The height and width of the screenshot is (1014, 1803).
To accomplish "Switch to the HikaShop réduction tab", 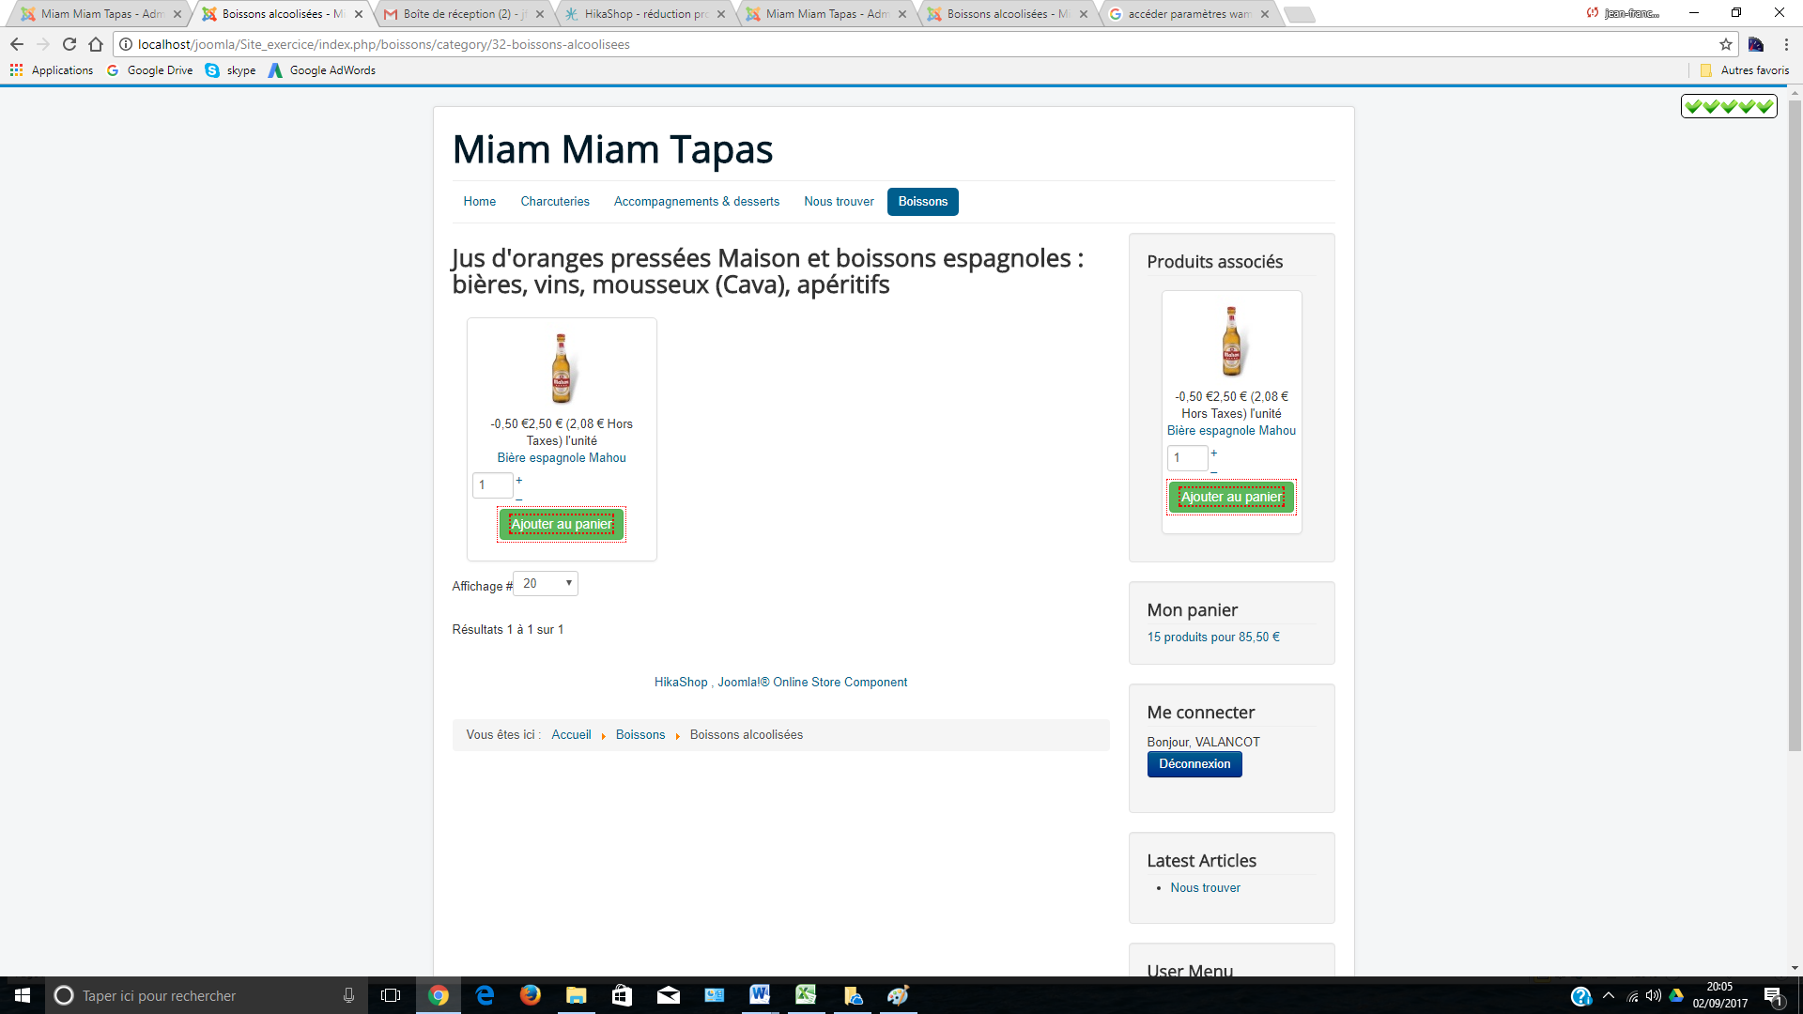I will pyautogui.click(x=645, y=14).
